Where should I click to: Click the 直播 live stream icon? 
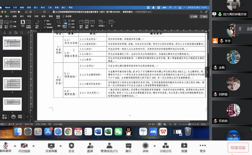(184, 146)
